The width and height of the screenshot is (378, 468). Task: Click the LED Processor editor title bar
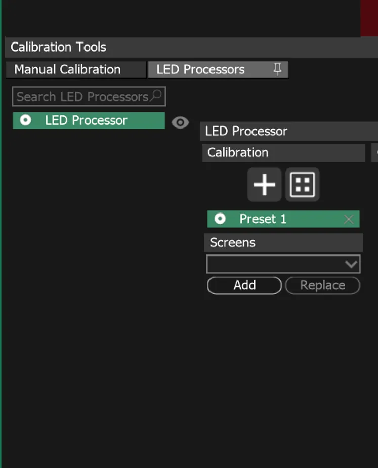pos(289,131)
